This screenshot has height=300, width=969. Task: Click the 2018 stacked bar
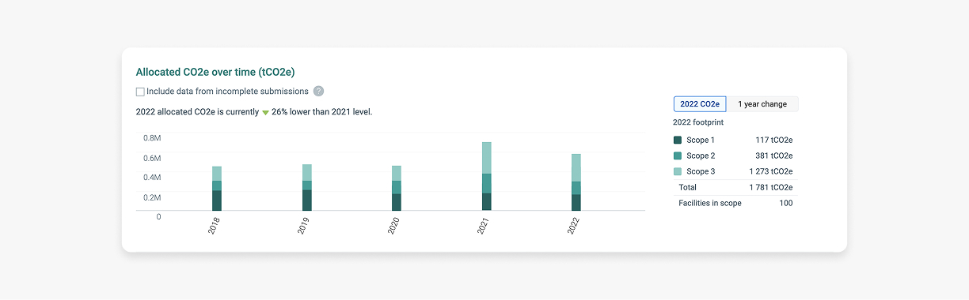click(217, 189)
